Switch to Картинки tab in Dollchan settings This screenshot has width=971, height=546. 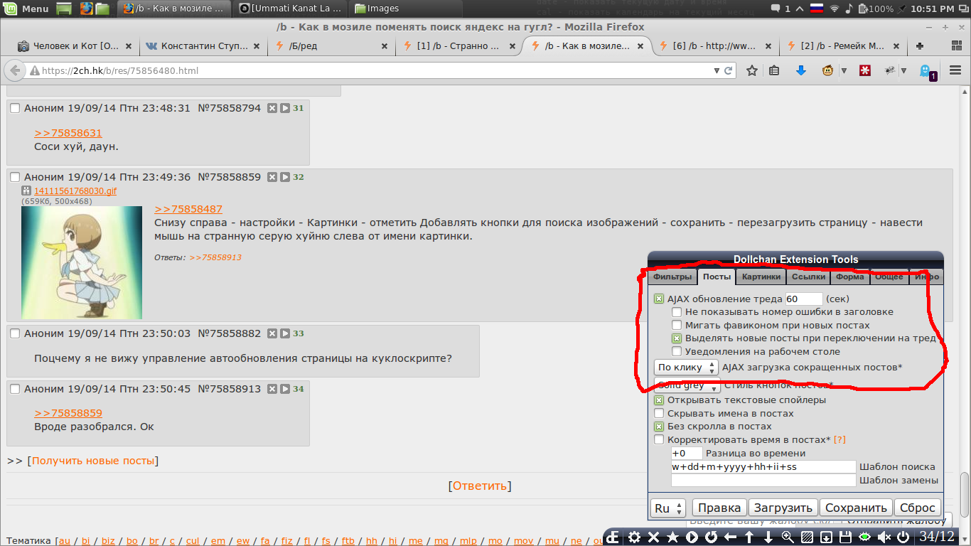point(761,277)
